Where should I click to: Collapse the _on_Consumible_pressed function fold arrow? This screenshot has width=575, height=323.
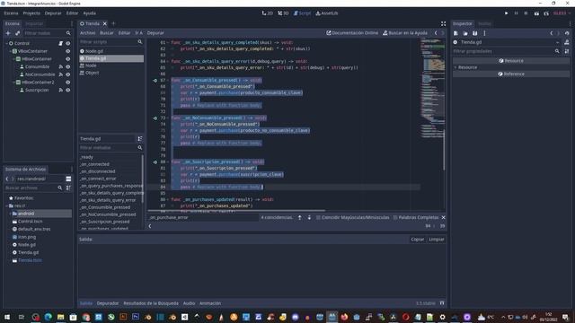point(168,80)
